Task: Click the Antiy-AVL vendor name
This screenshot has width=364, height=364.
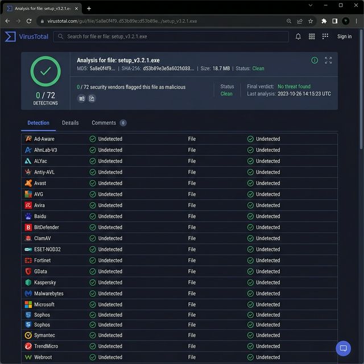Action: click(44, 172)
